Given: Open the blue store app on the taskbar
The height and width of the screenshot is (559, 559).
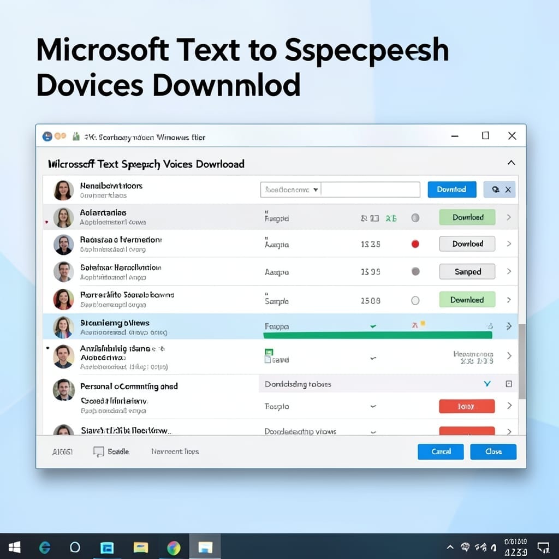Looking at the screenshot, I should pyautogui.click(x=106, y=547).
